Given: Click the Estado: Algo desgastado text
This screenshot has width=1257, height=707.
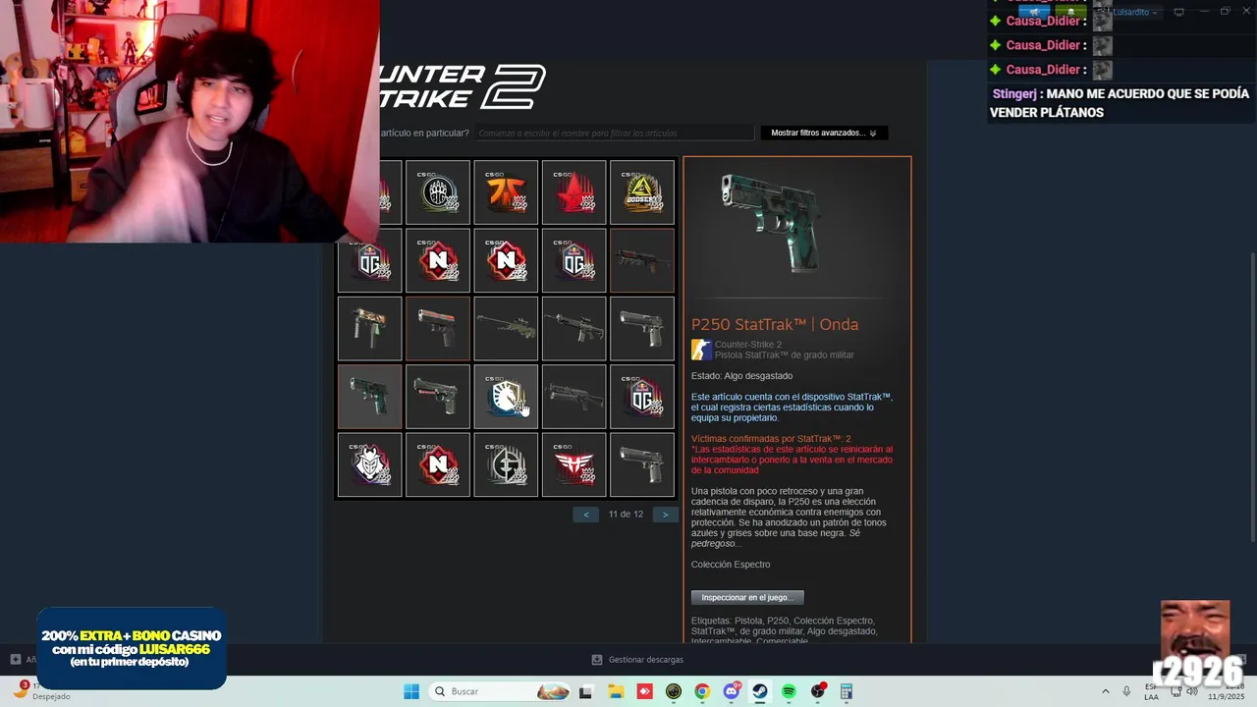Looking at the screenshot, I should coord(741,376).
